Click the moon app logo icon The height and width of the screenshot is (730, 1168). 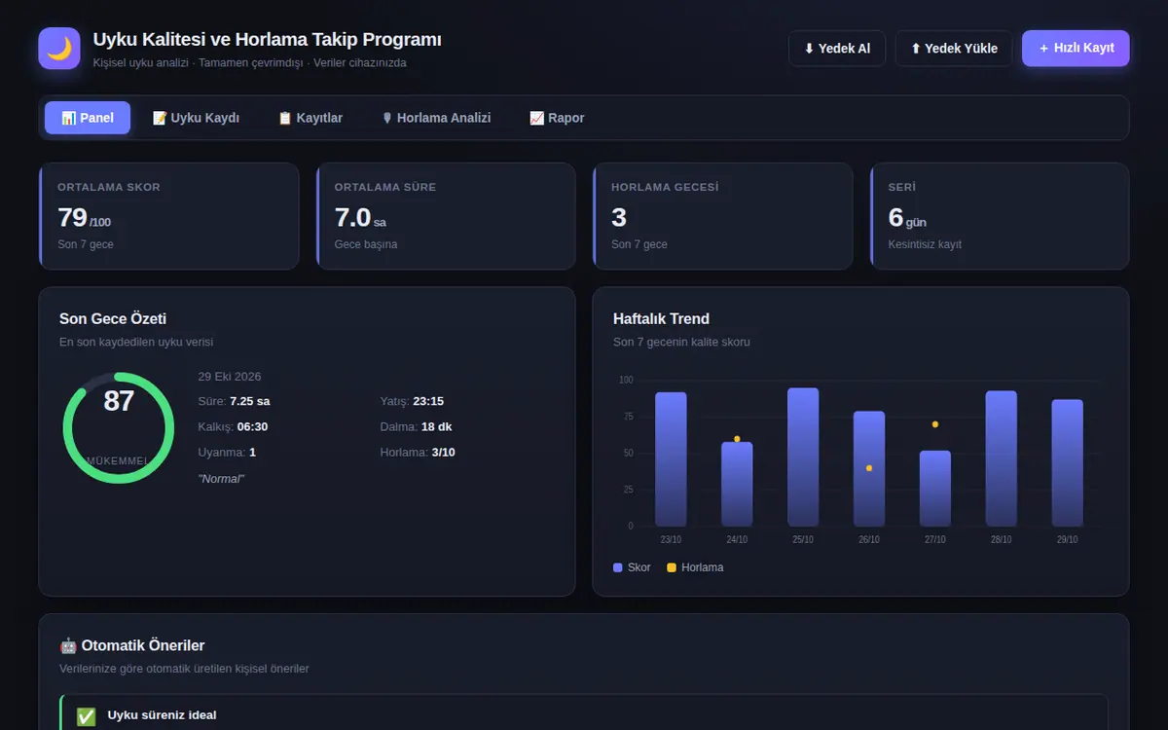(59, 49)
